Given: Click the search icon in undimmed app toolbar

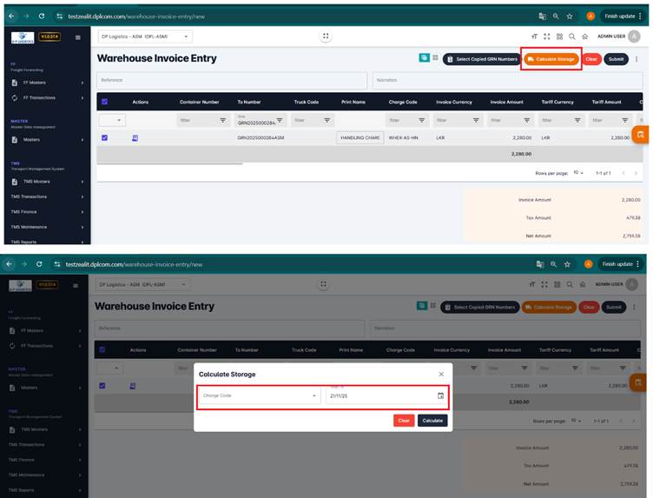Looking at the screenshot, I should click(x=572, y=37).
